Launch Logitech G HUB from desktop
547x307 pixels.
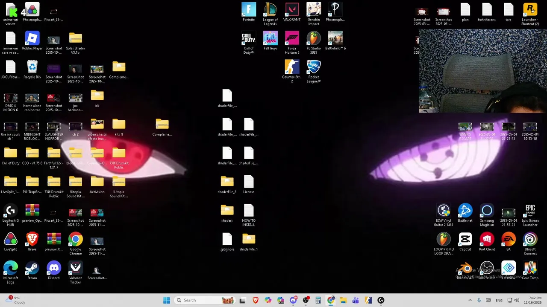[x=10, y=215]
